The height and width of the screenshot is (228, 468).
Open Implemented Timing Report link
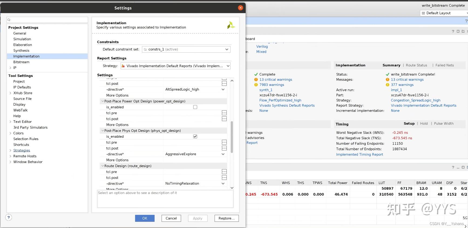click(x=360, y=155)
